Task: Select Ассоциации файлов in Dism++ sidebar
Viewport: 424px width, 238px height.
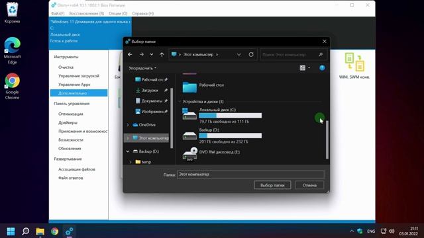Action: (77, 169)
